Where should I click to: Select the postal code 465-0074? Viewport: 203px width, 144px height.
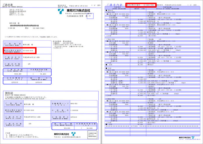(x=16, y=10)
